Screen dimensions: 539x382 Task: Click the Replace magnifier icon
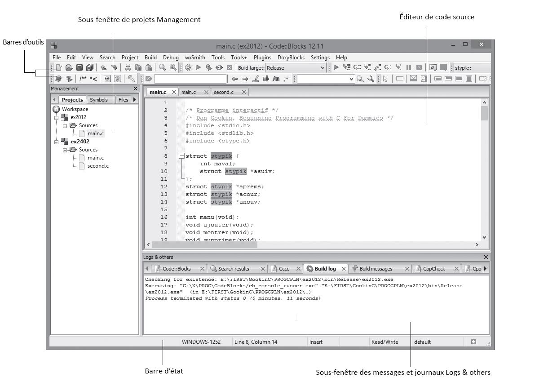tap(173, 68)
